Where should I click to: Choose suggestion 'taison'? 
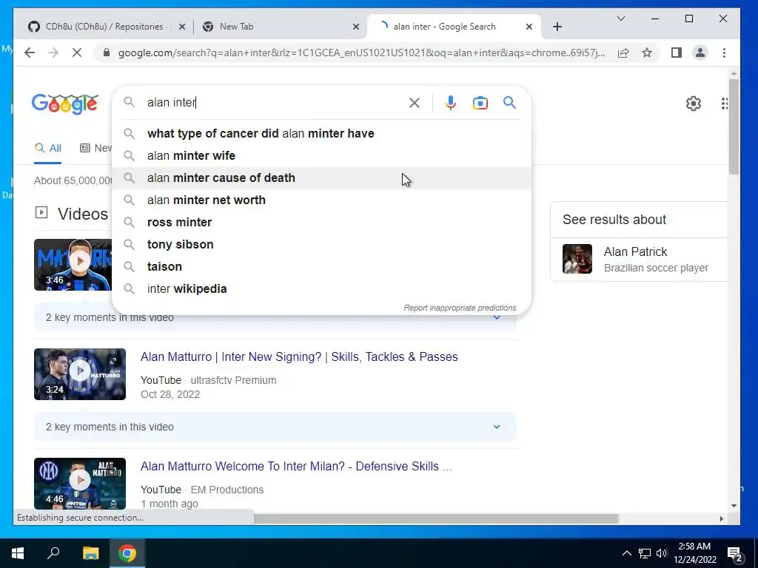pos(321,266)
